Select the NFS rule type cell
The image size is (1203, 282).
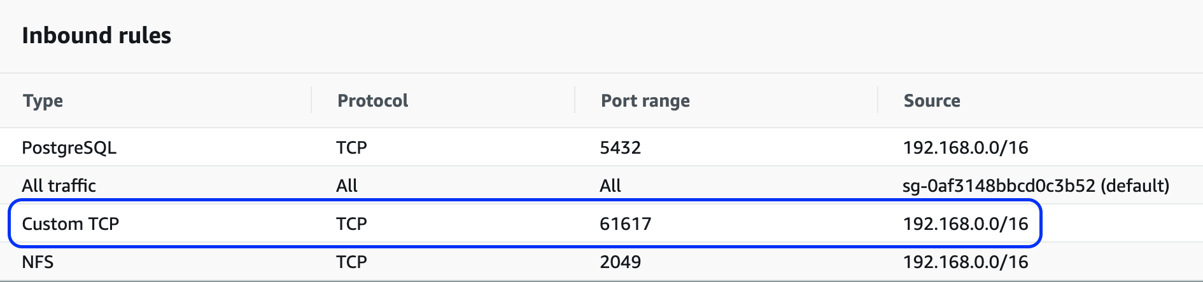pyautogui.click(x=38, y=262)
